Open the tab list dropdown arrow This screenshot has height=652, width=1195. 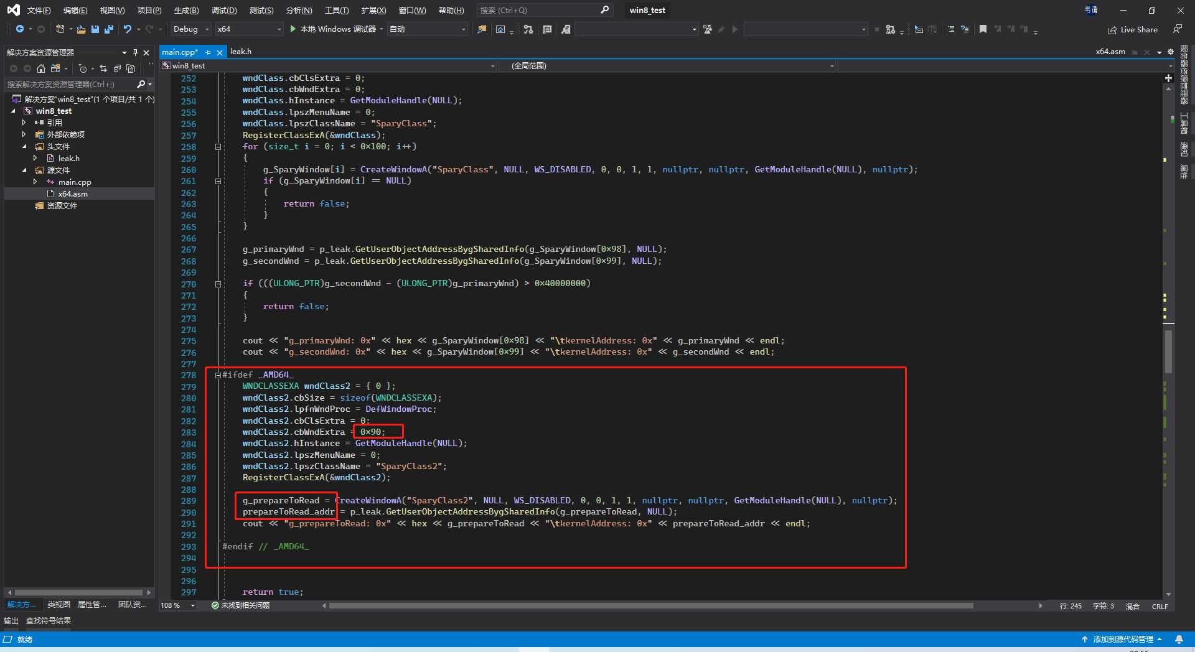(1160, 52)
